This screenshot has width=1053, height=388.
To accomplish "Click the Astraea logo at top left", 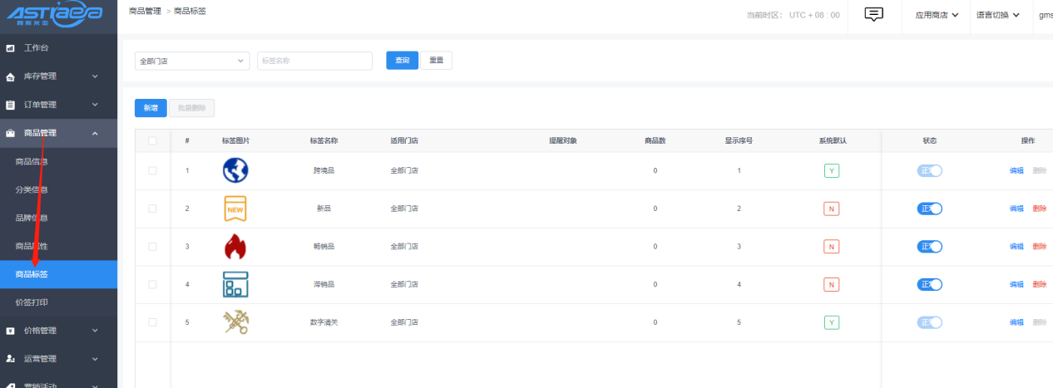I will pyautogui.click(x=55, y=15).
